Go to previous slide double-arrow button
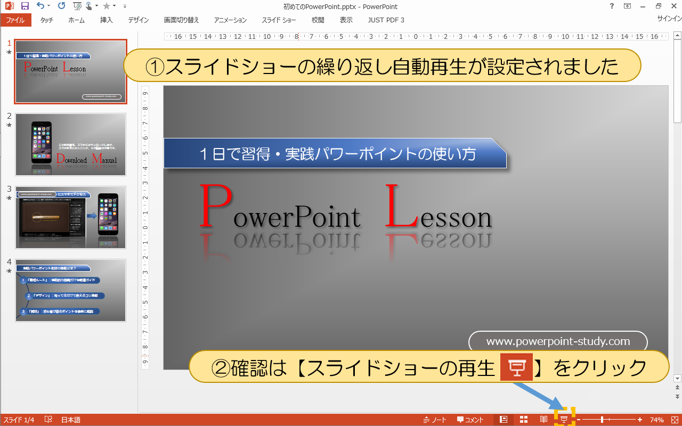Screen dimensions: 682x426 coord(677,388)
